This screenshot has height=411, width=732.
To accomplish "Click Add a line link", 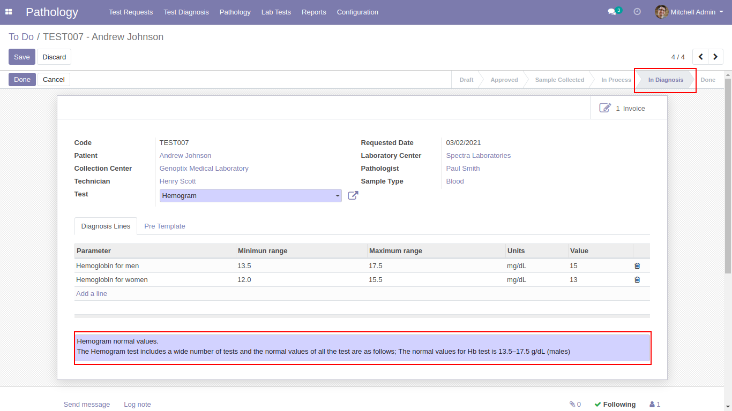I will coord(92,294).
